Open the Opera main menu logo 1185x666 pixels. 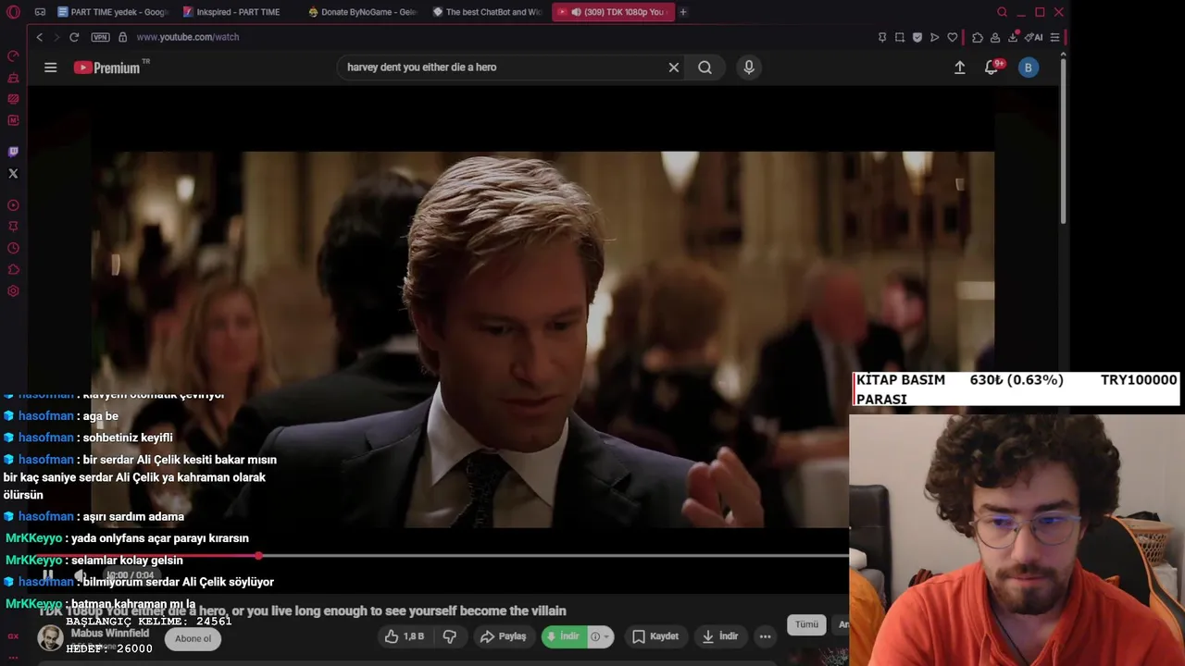click(x=13, y=12)
